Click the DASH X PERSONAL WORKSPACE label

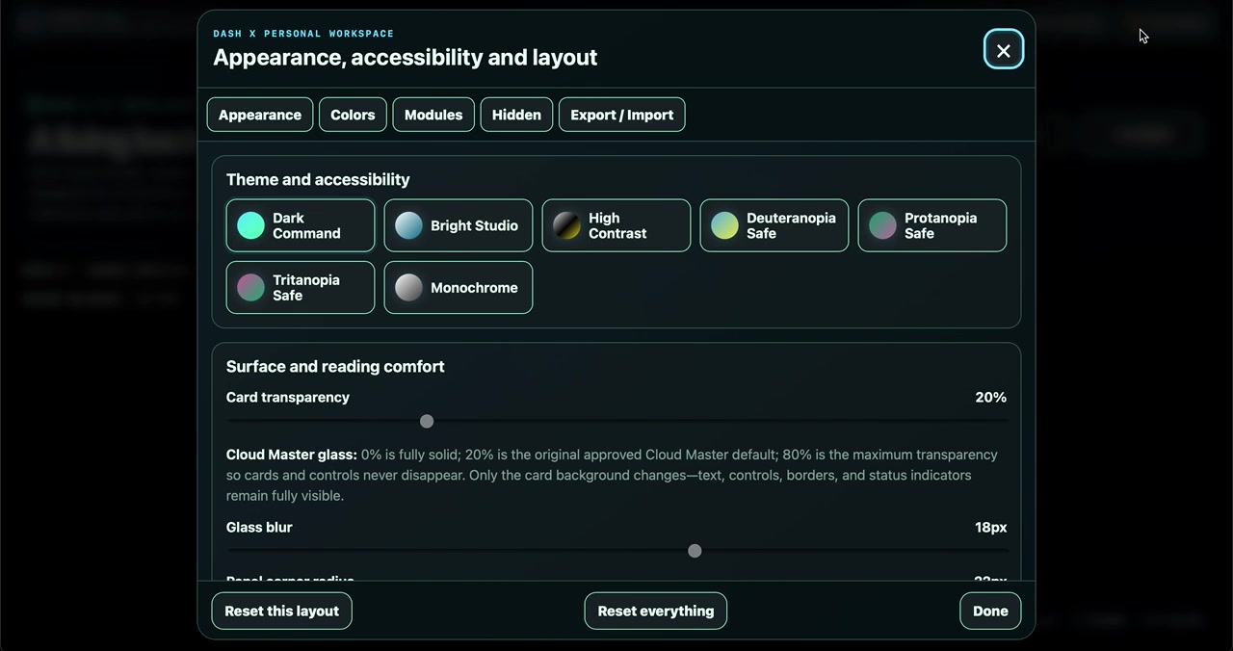point(303,34)
